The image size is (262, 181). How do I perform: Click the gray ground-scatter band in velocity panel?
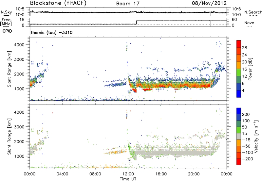pos(174,153)
